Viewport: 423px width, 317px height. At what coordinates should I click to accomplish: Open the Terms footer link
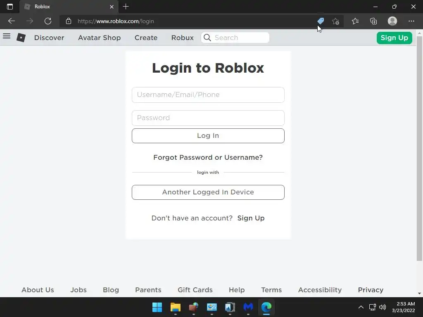[271, 290]
